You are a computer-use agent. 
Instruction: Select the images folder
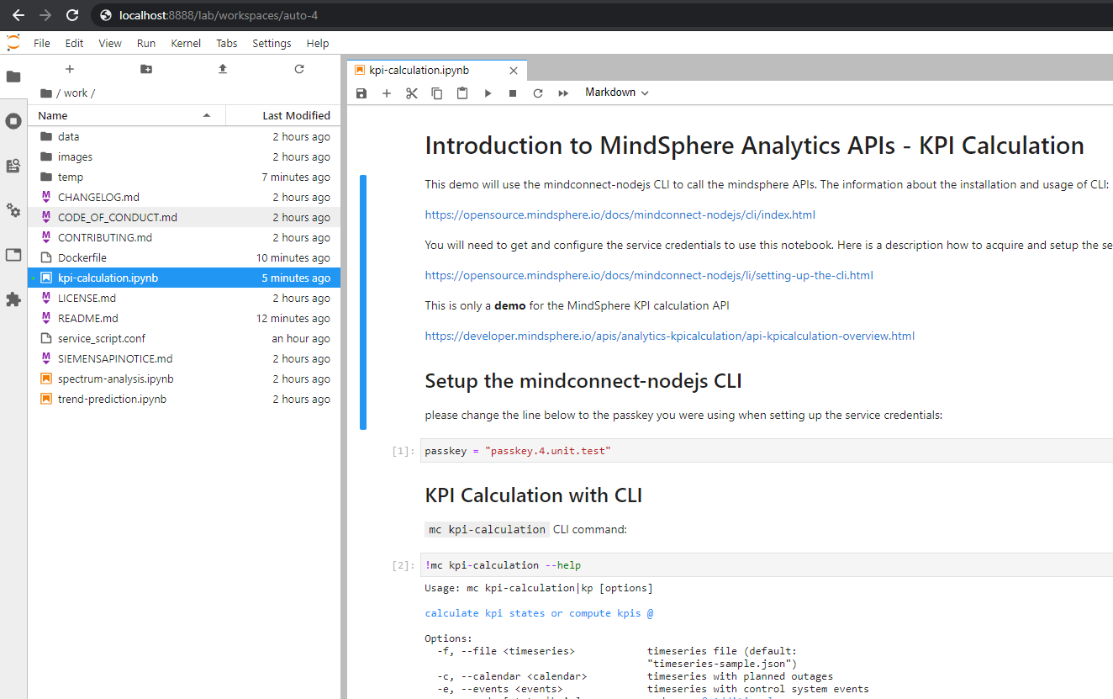184,156
